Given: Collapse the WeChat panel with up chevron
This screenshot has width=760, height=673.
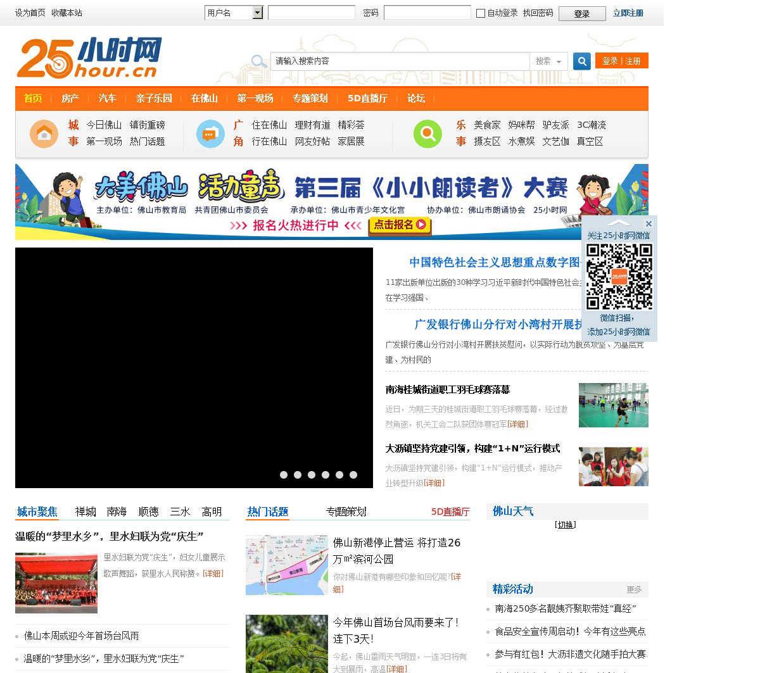Looking at the screenshot, I should point(619,223).
